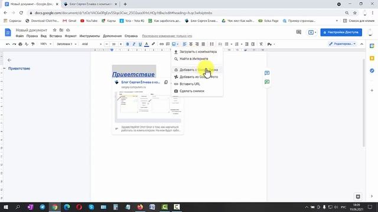378x212 pixels.
Task: Select Приветствие in the outline panel
Action: [x=19, y=68]
